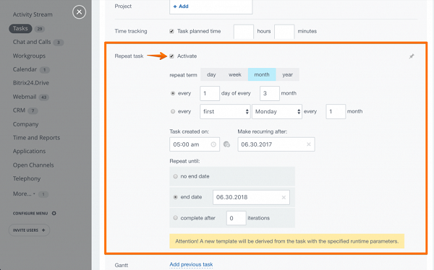Open Chat and Calls section
This screenshot has height=270, width=434.
(32, 42)
